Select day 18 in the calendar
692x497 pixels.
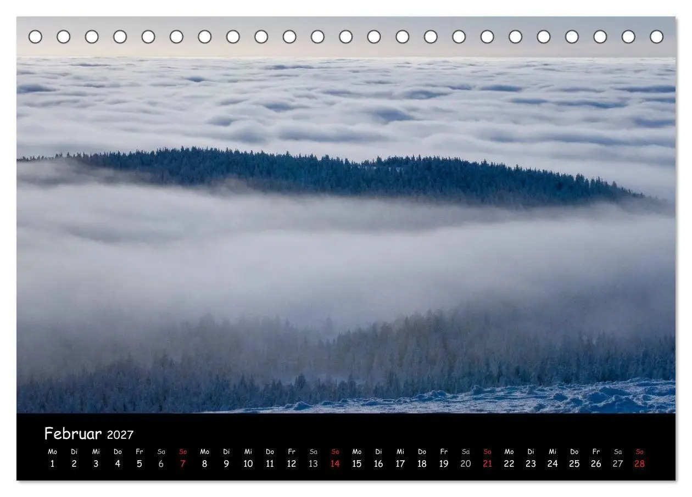(x=422, y=464)
